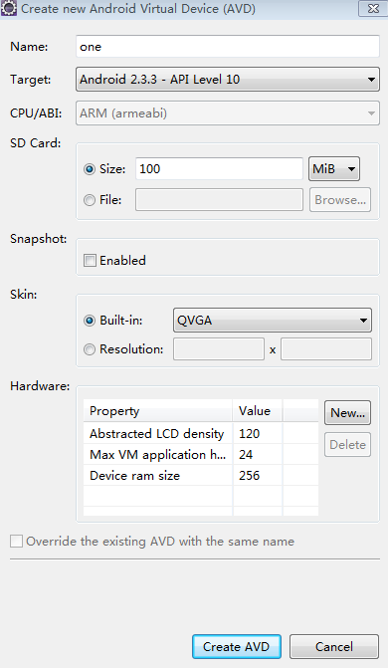Screen dimensions: 388x668
Task: Click the New... hardware button
Action: click(347, 413)
